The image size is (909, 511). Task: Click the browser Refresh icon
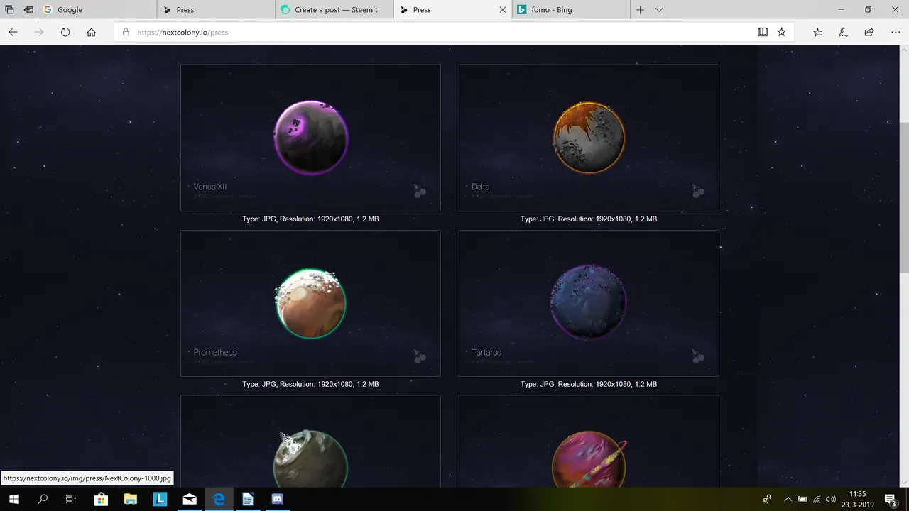[65, 32]
